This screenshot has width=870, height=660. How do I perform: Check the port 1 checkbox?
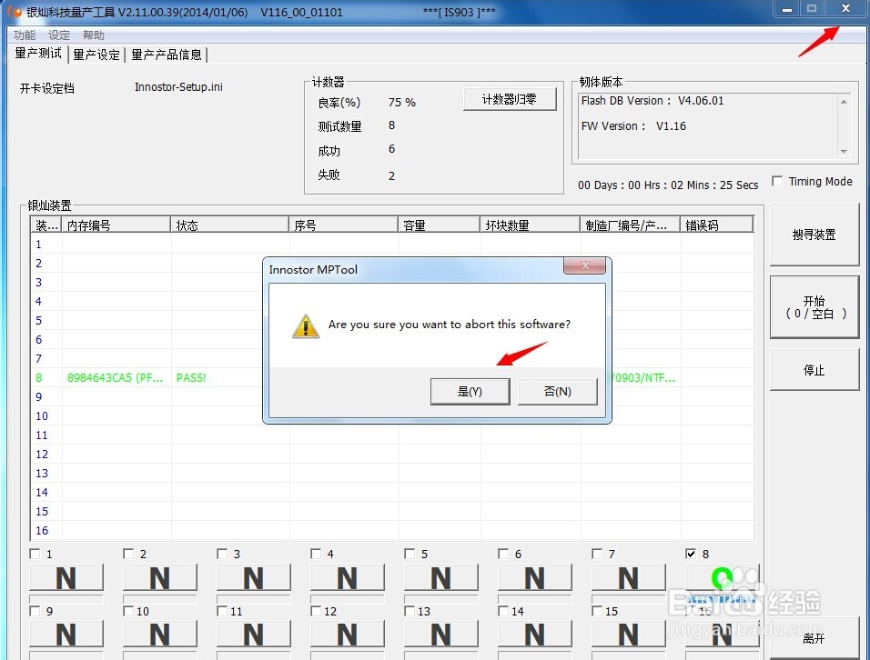pos(35,554)
